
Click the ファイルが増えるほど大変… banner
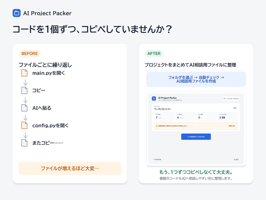point(70,168)
